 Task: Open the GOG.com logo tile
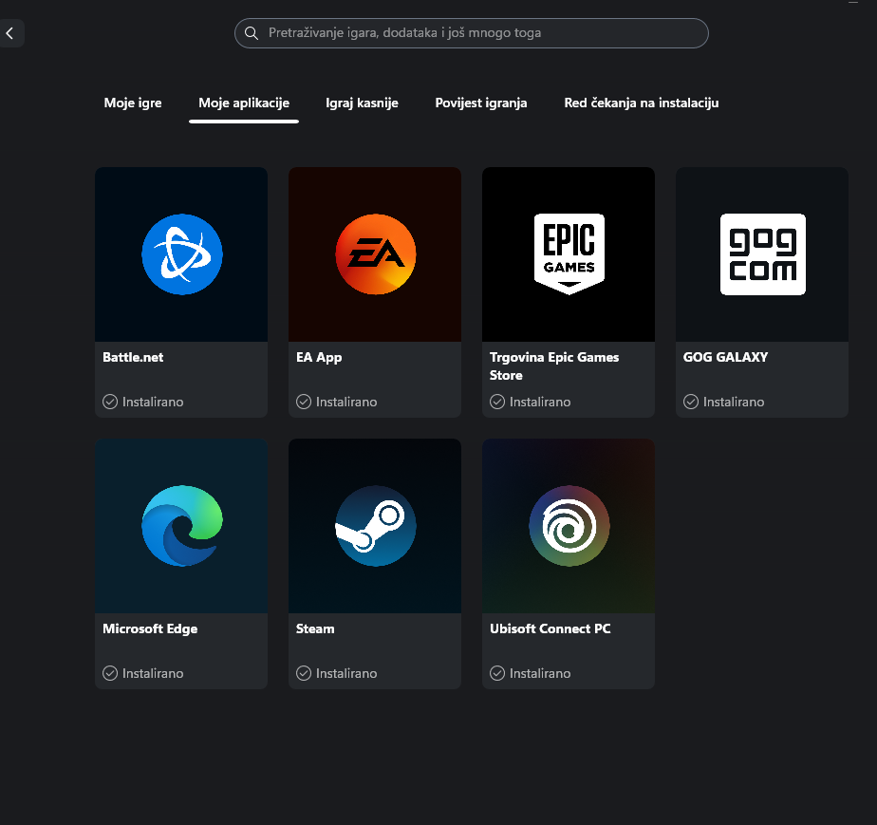(762, 254)
